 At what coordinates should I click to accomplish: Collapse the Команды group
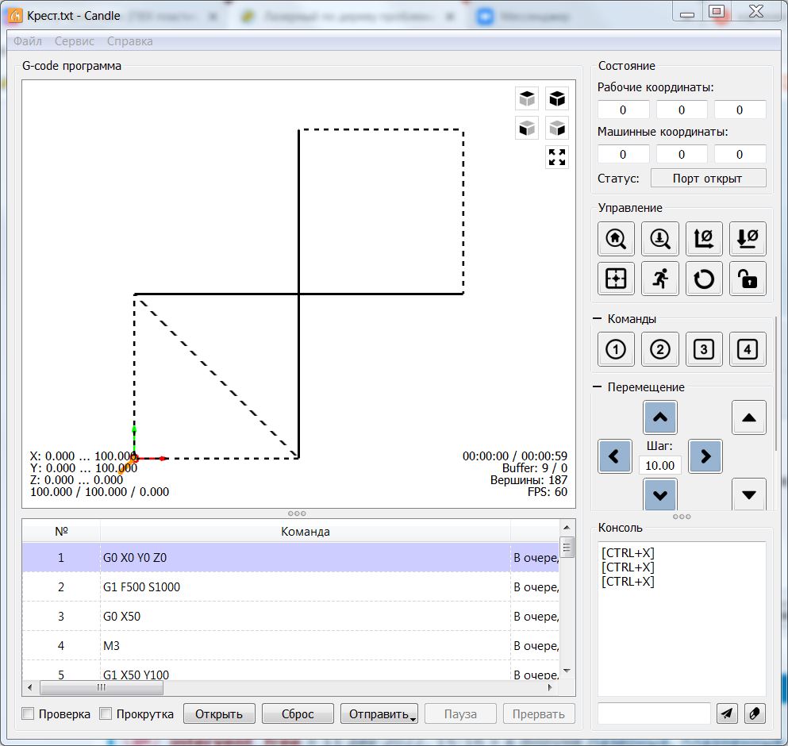pos(597,319)
